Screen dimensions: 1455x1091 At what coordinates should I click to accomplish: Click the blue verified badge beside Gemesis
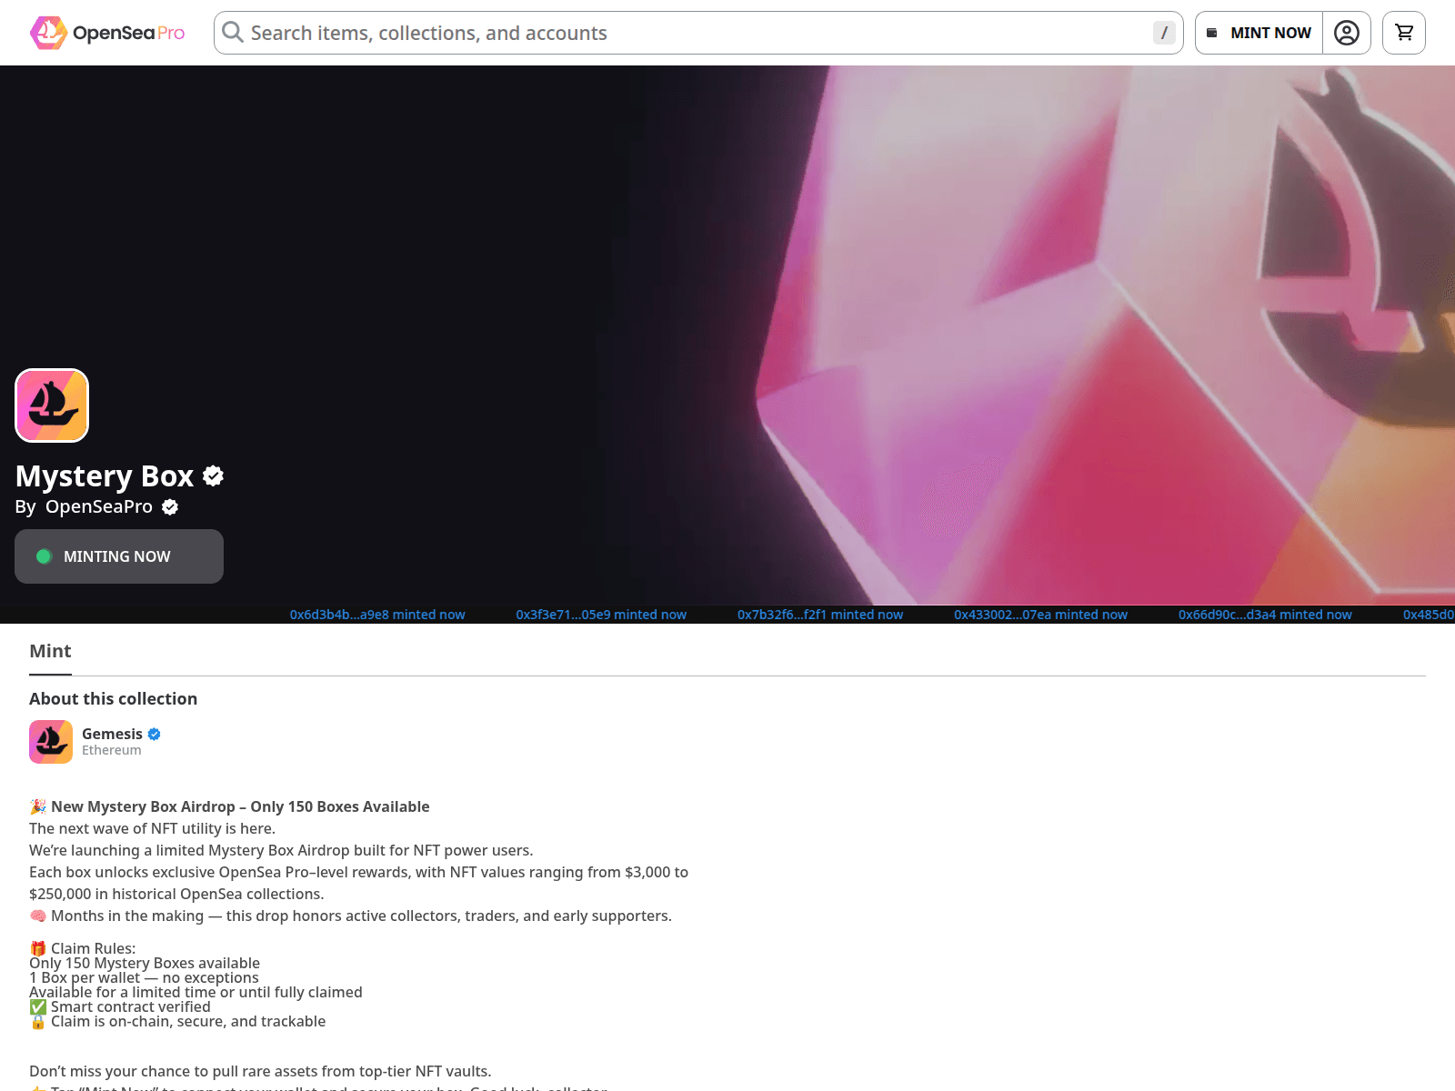pos(155,734)
